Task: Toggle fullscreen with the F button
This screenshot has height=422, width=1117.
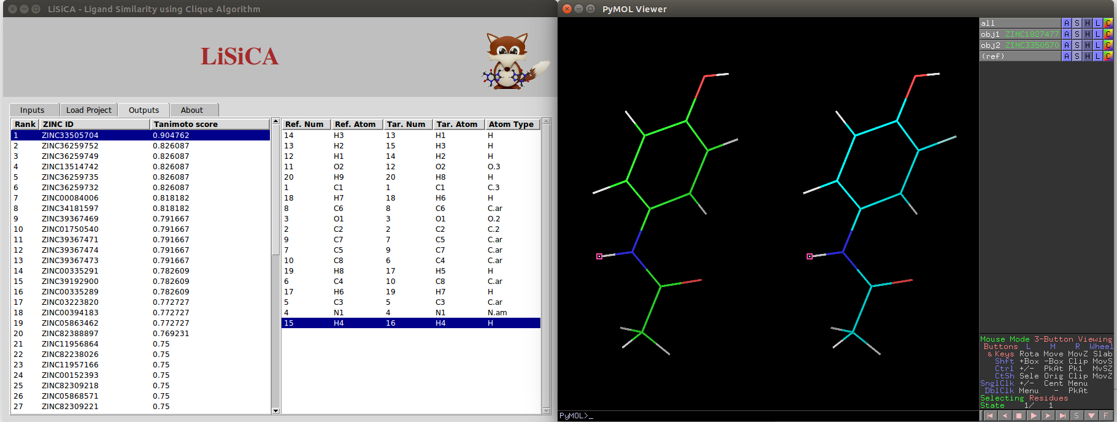Action: tap(1105, 416)
